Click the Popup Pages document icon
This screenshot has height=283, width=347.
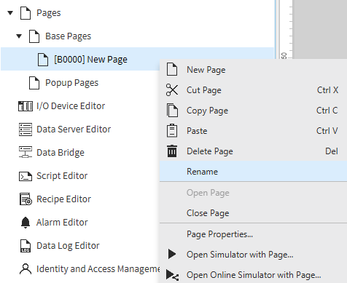coord(34,83)
